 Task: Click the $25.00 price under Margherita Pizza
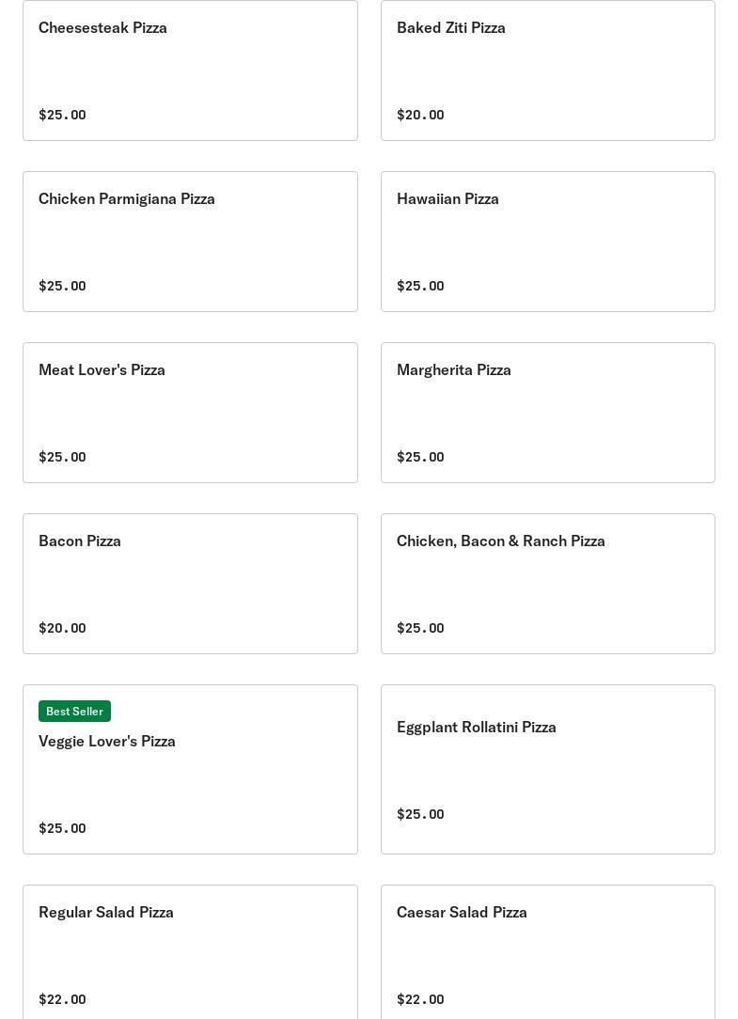pos(420,457)
